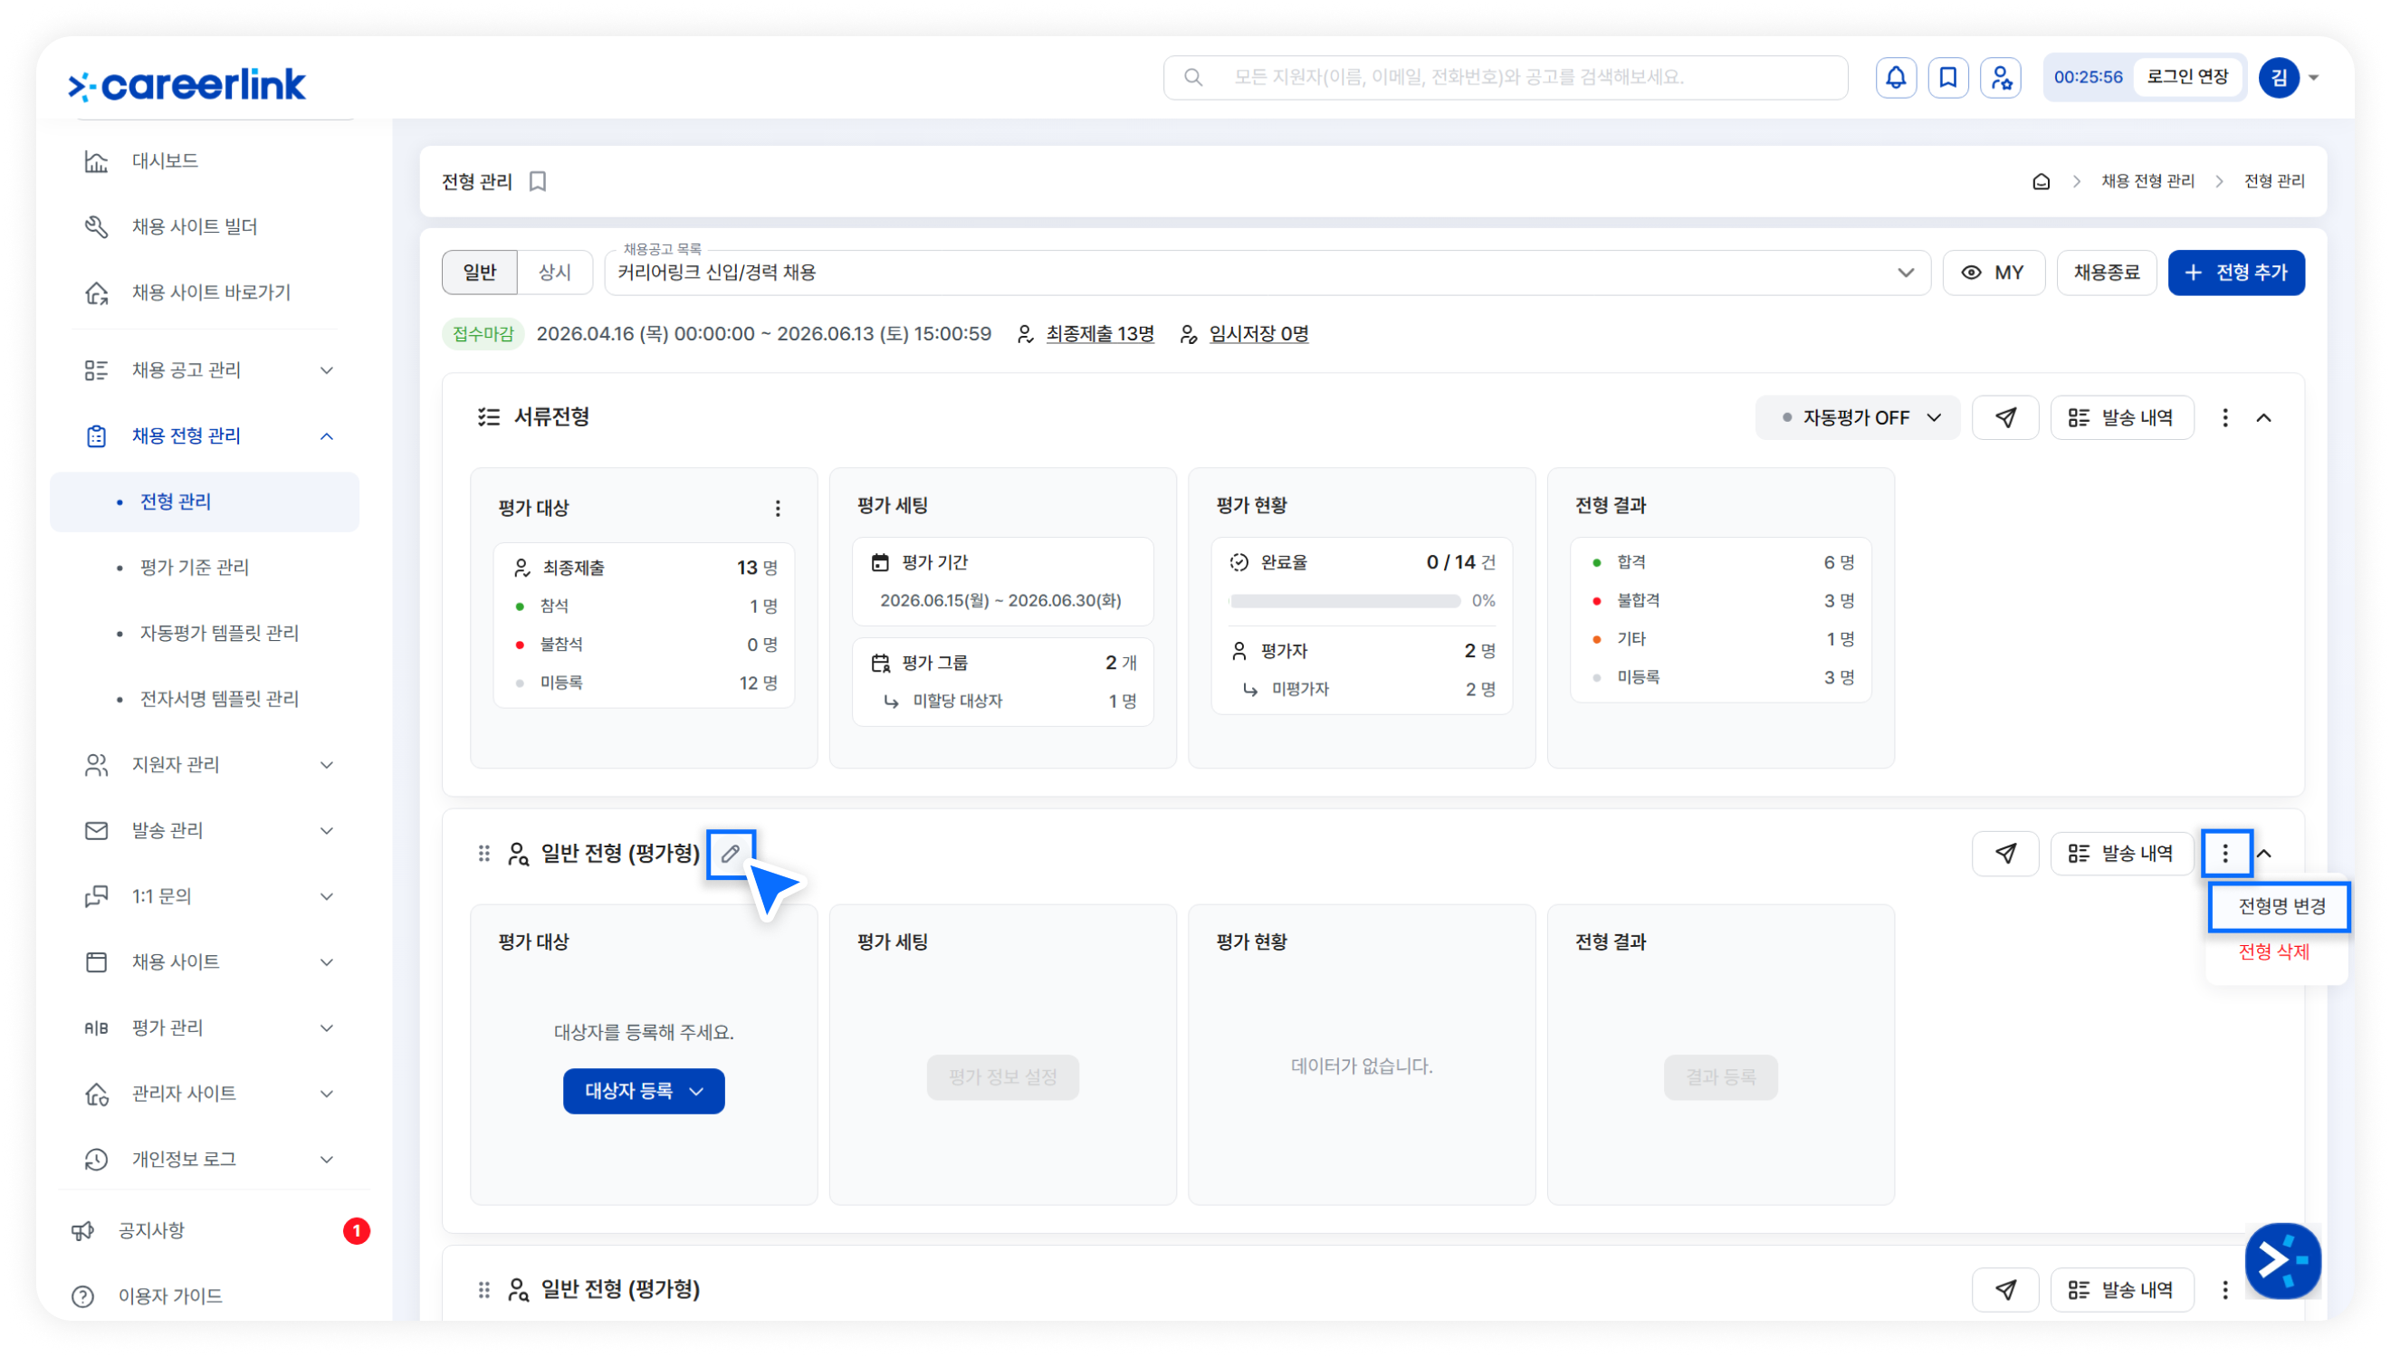Image resolution: width=2391 pixels, height=1357 pixels.
Task: Click the applicant search input field
Action: pos(1505,77)
